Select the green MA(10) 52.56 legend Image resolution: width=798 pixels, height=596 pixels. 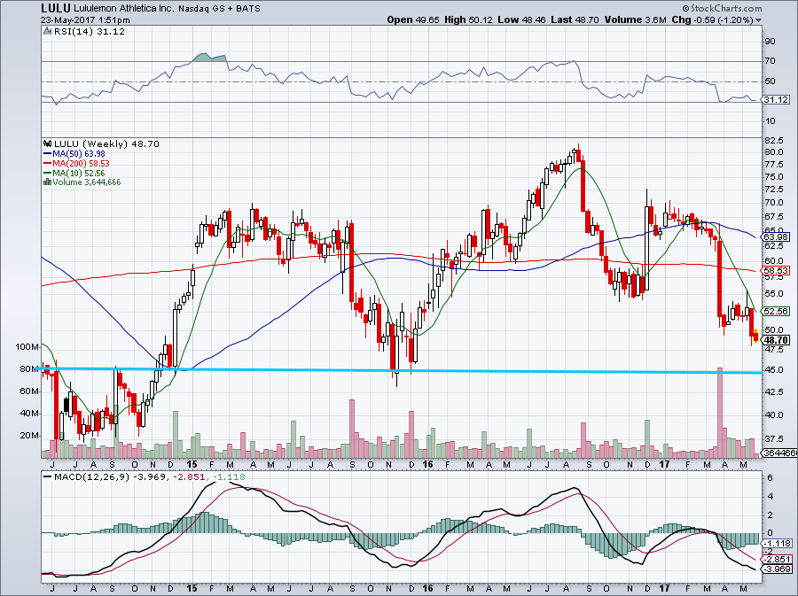pos(74,173)
